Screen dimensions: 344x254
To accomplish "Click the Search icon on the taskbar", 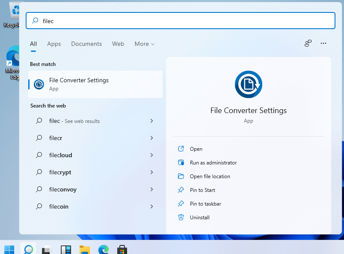I will [x=28, y=250].
